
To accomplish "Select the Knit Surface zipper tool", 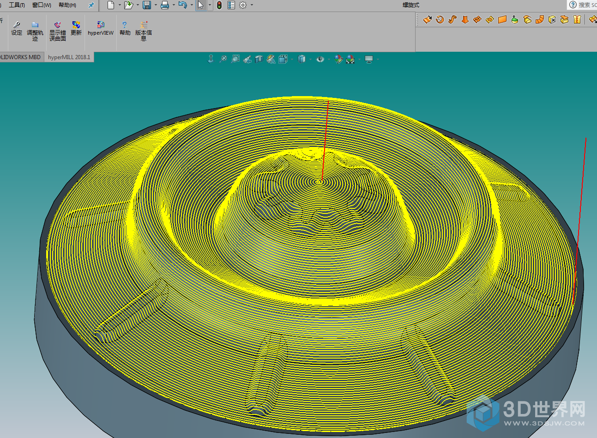I will click(577, 19).
